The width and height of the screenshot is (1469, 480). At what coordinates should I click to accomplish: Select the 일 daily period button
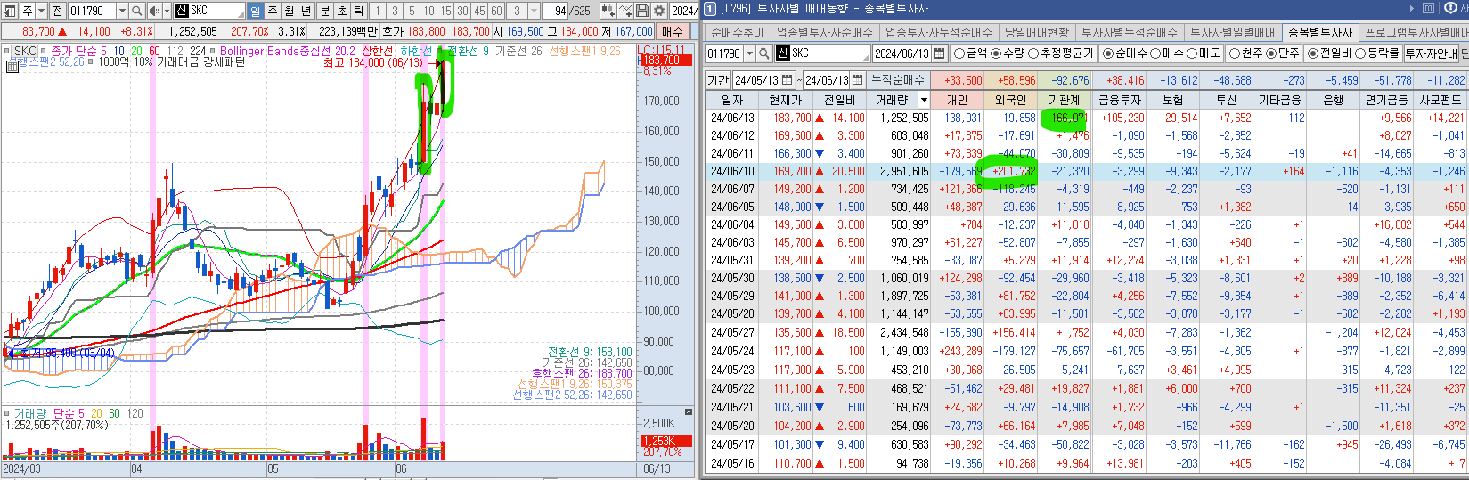point(255,11)
